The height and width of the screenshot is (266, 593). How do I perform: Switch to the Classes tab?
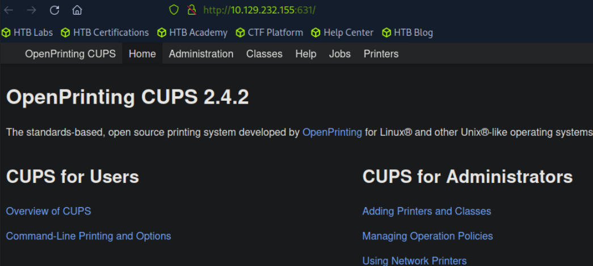click(264, 54)
